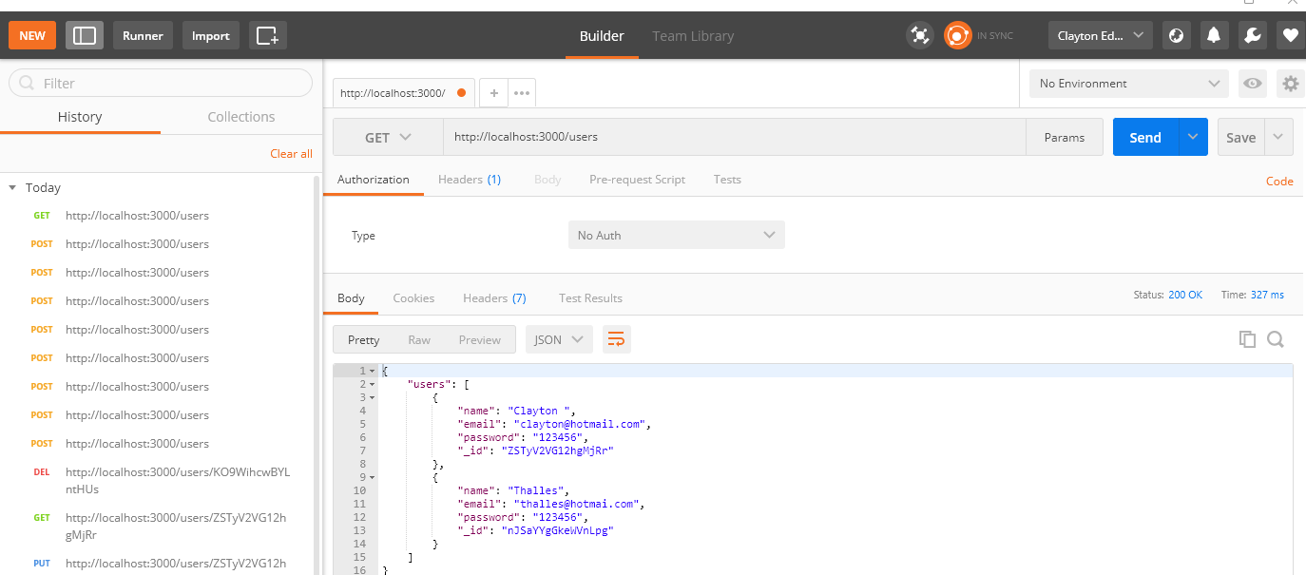The image size is (1306, 575).
Task: Open the Collections tab in the sidebar
Action: pyautogui.click(x=240, y=116)
